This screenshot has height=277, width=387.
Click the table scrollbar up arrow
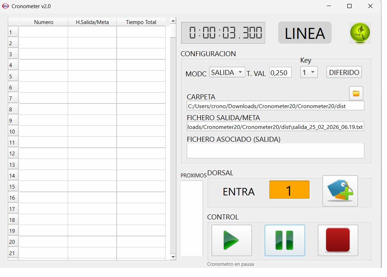(x=173, y=21)
